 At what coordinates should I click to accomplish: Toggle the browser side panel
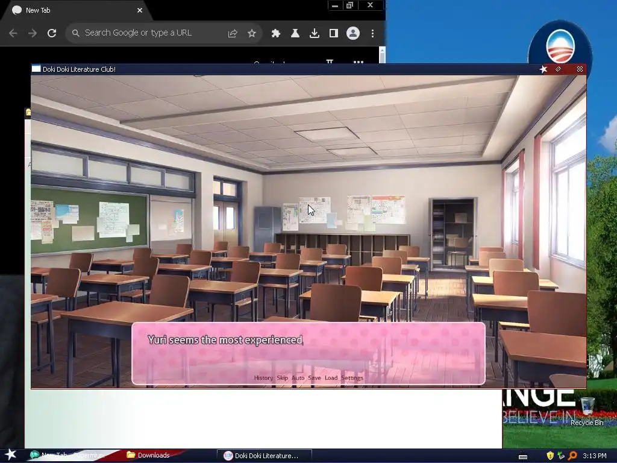tap(334, 34)
